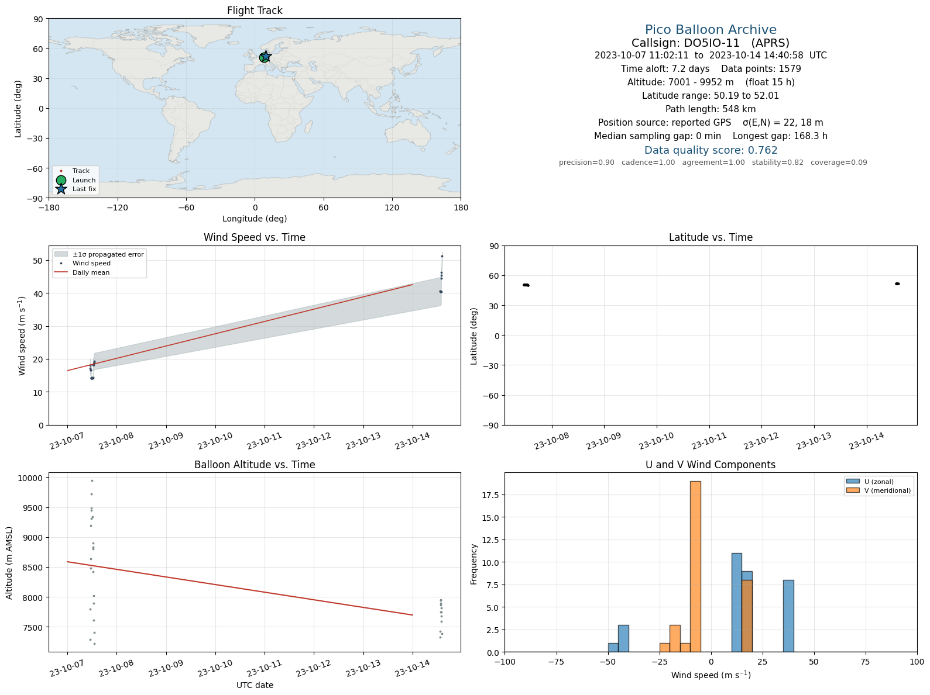Click the "Pico Balloon Archive" heading
Screen dimensions: 930x695
click(711, 30)
